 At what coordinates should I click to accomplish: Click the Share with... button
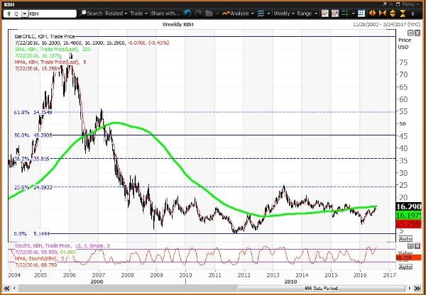click(165, 13)
